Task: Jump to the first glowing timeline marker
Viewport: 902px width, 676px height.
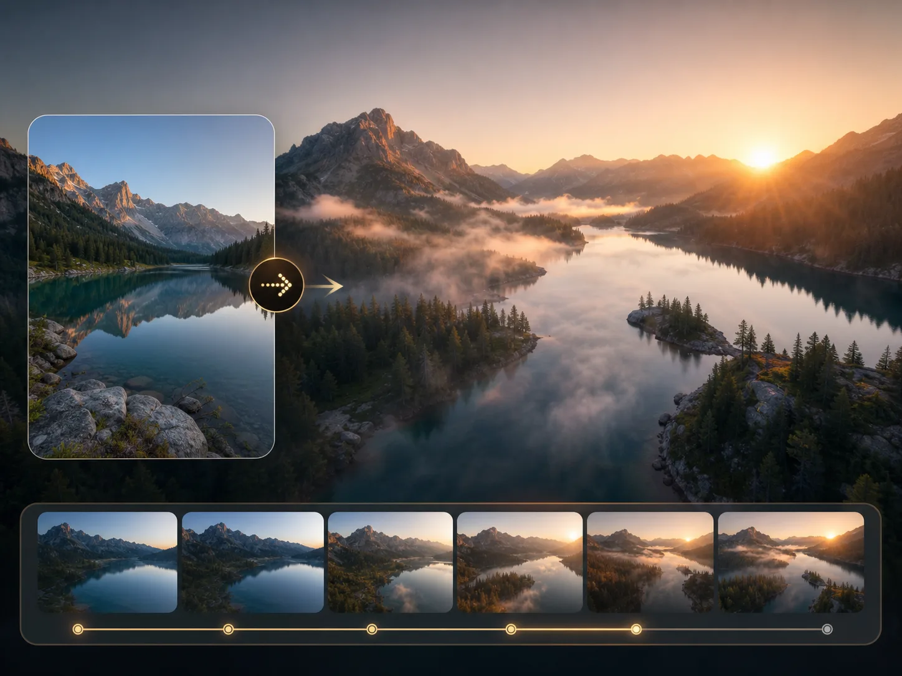Action: [78, 629]
